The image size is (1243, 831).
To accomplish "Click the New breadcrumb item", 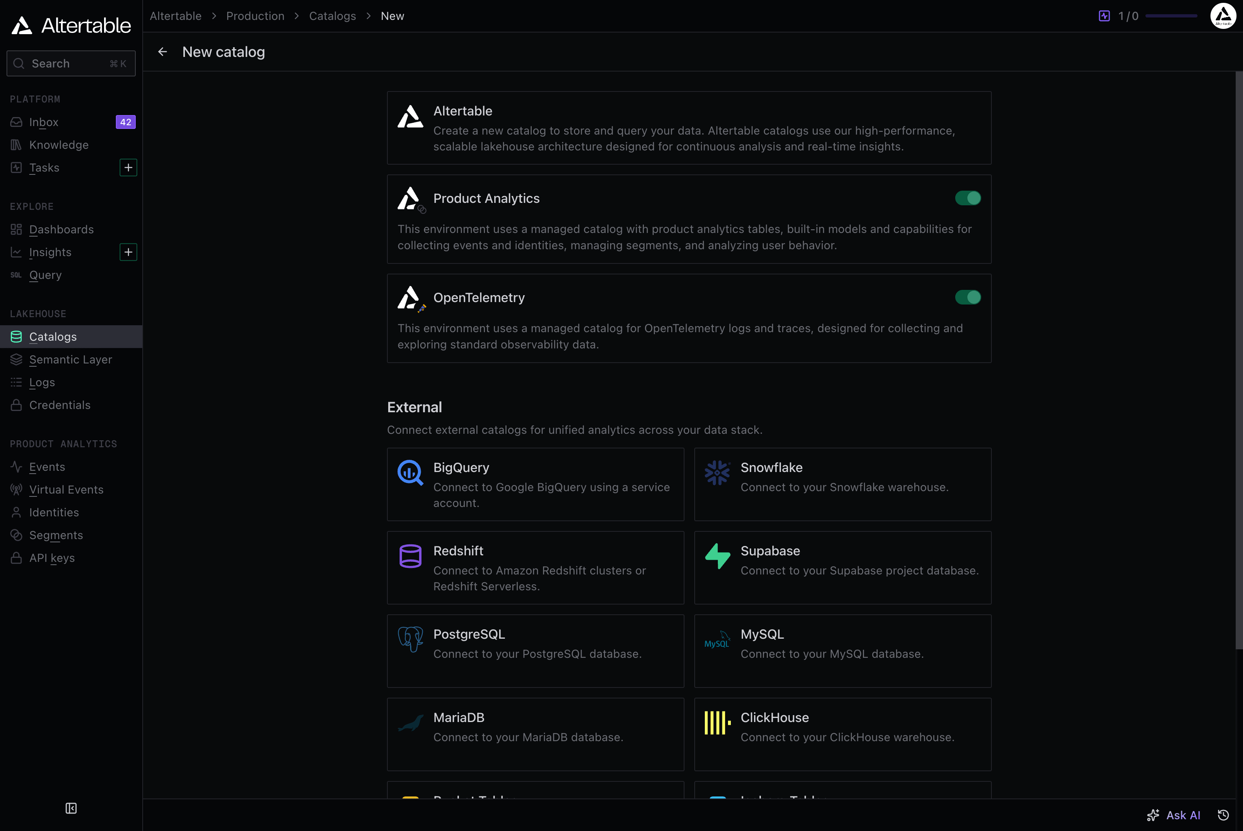I will click(393, 16).
